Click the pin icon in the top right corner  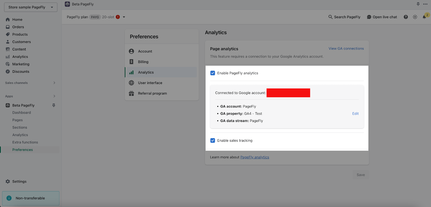pyautogui.click(x=418, y=4)
